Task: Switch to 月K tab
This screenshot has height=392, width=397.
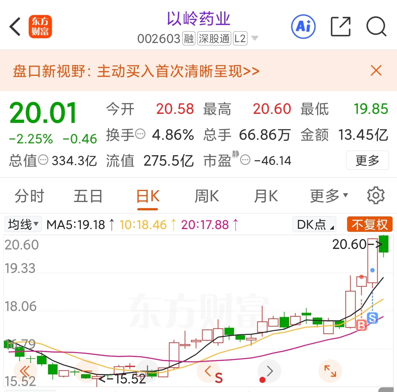Action: coord(266,196)
